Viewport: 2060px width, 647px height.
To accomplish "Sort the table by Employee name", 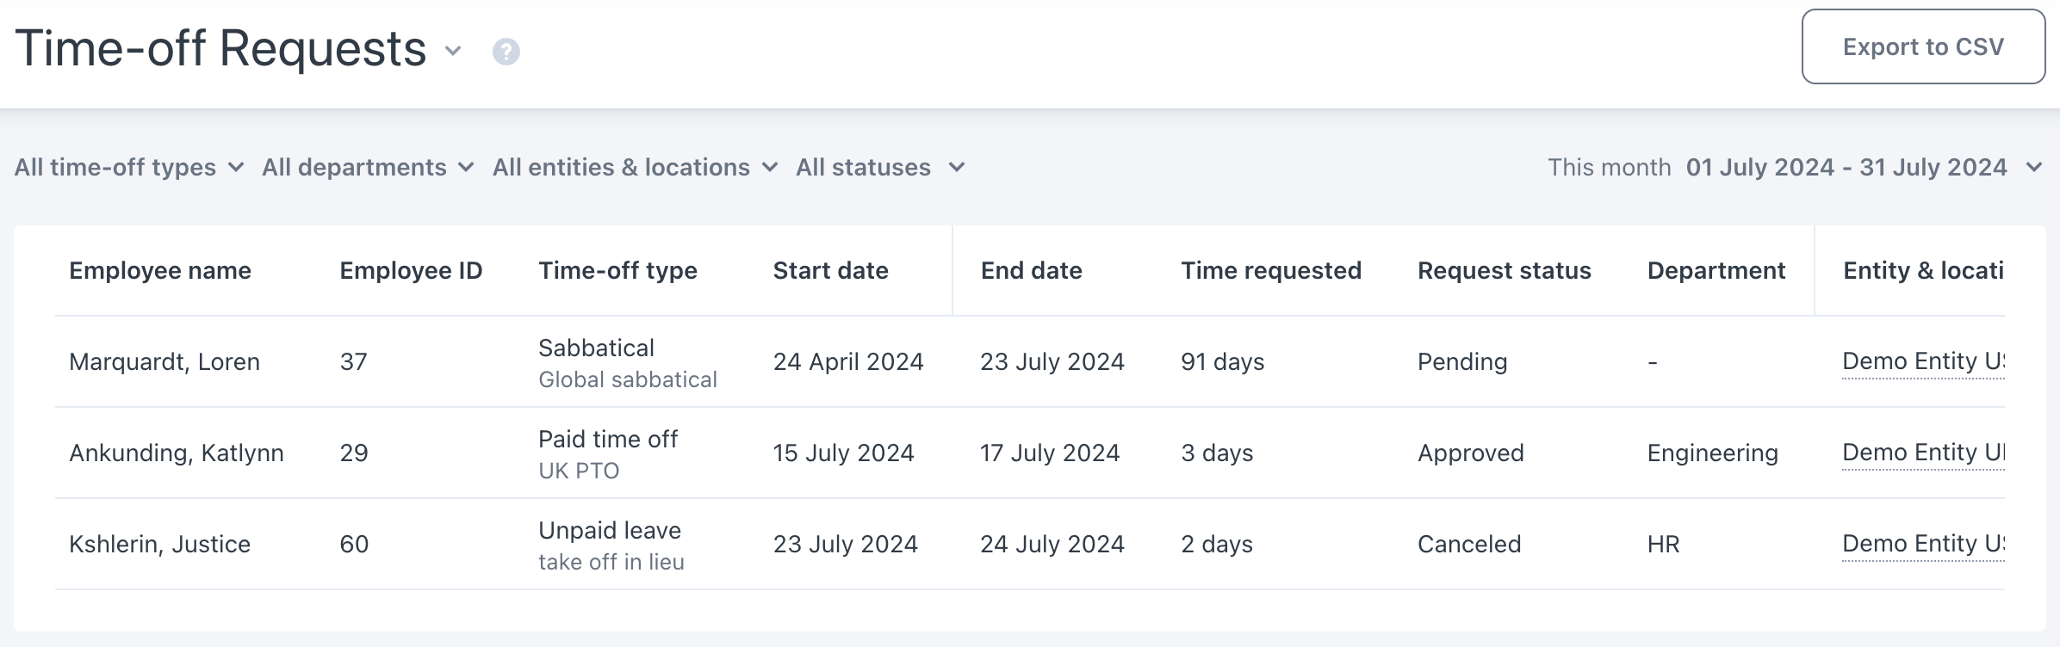I will 162,270.
